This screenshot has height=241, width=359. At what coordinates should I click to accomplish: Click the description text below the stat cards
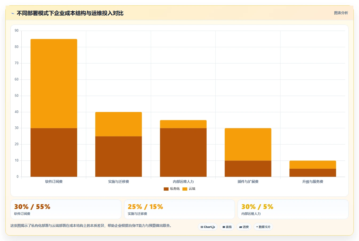[92, 226]
